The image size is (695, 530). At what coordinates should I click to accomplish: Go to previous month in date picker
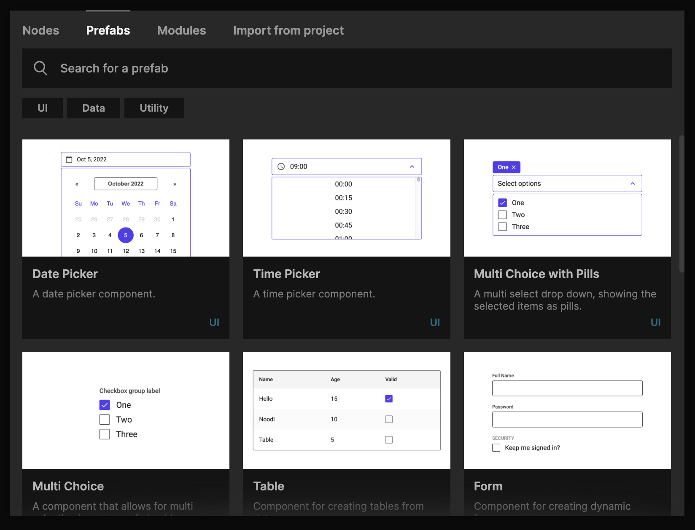pos(77,184)
